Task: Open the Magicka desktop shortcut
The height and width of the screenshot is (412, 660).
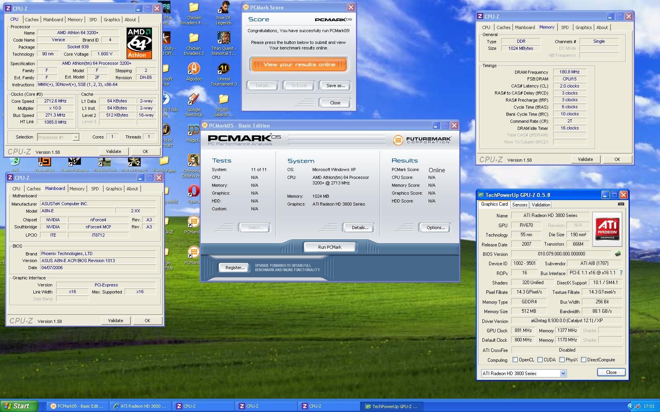Action: 193,133
